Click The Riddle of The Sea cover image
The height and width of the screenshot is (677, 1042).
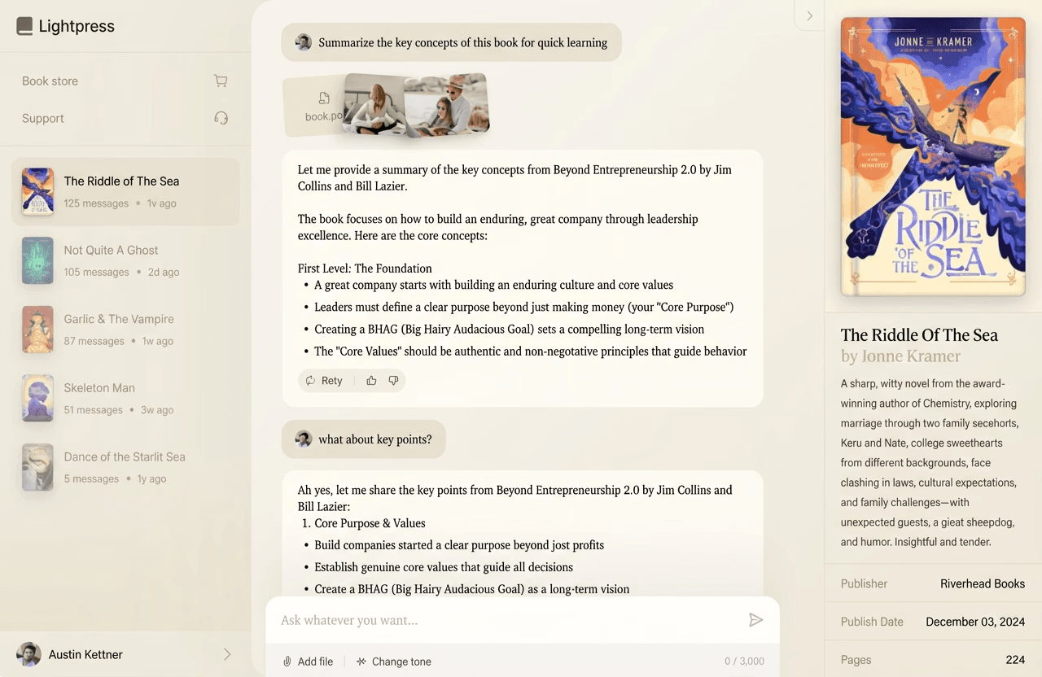pos(932,156)
